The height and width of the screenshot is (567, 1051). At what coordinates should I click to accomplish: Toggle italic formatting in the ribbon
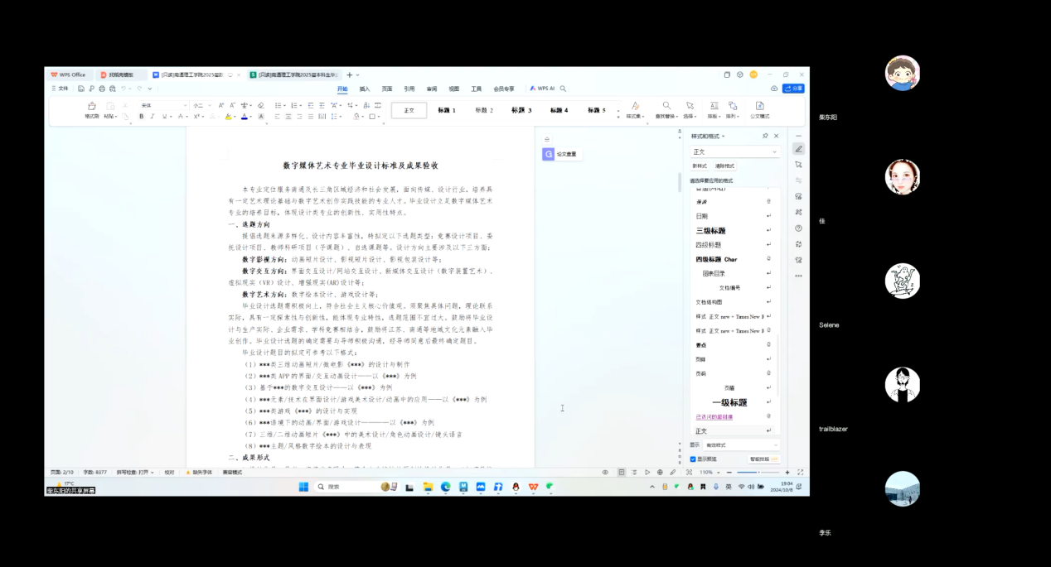[x=153, y=117]
